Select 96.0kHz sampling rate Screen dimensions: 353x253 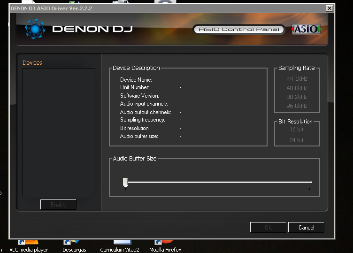297,106
